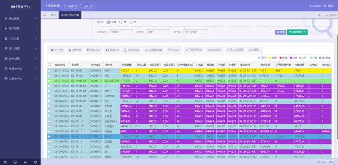This screenshot has height=165, width=338.
Task: Click the monitor icon in bottom sidebar
Action: click(15, 162)
